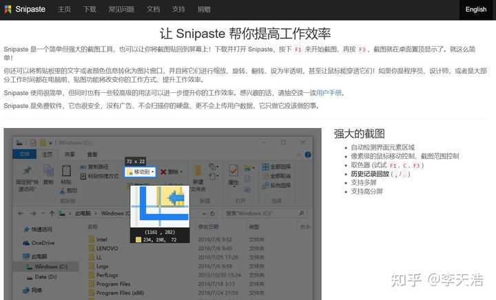The width and height of the screenshot is (496, 300).
Task: Click the 复制路径 icon in Explorer ribbon
Action: [x=83, y=167]
